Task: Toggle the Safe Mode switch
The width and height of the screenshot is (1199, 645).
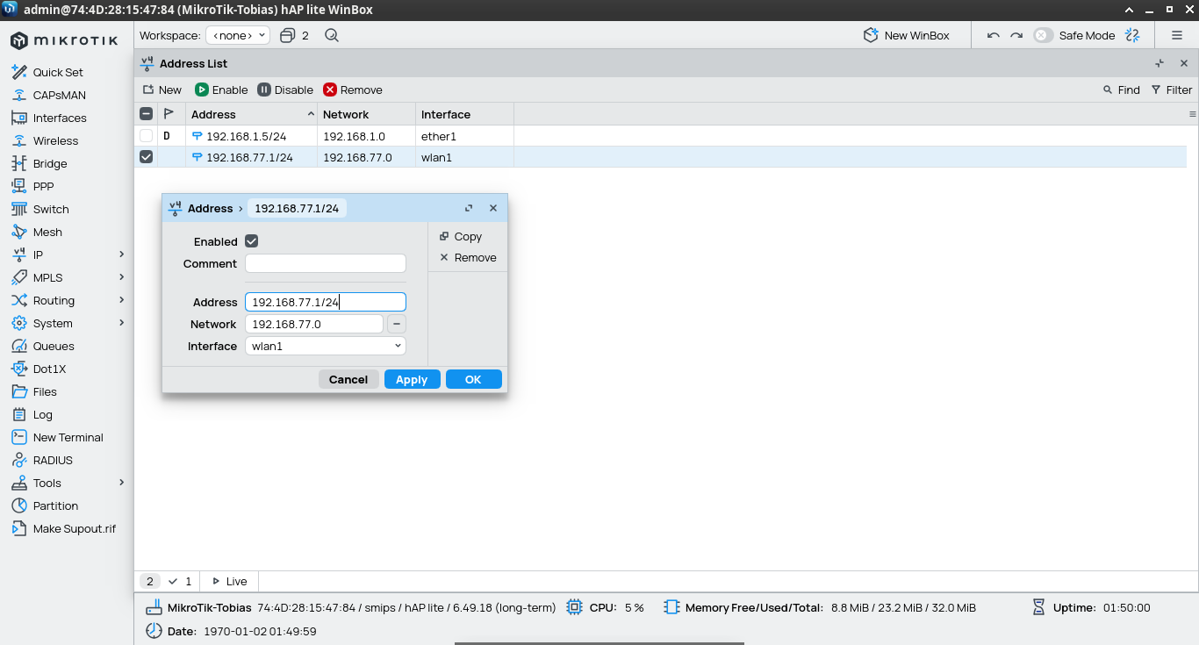Action: 1043,36
